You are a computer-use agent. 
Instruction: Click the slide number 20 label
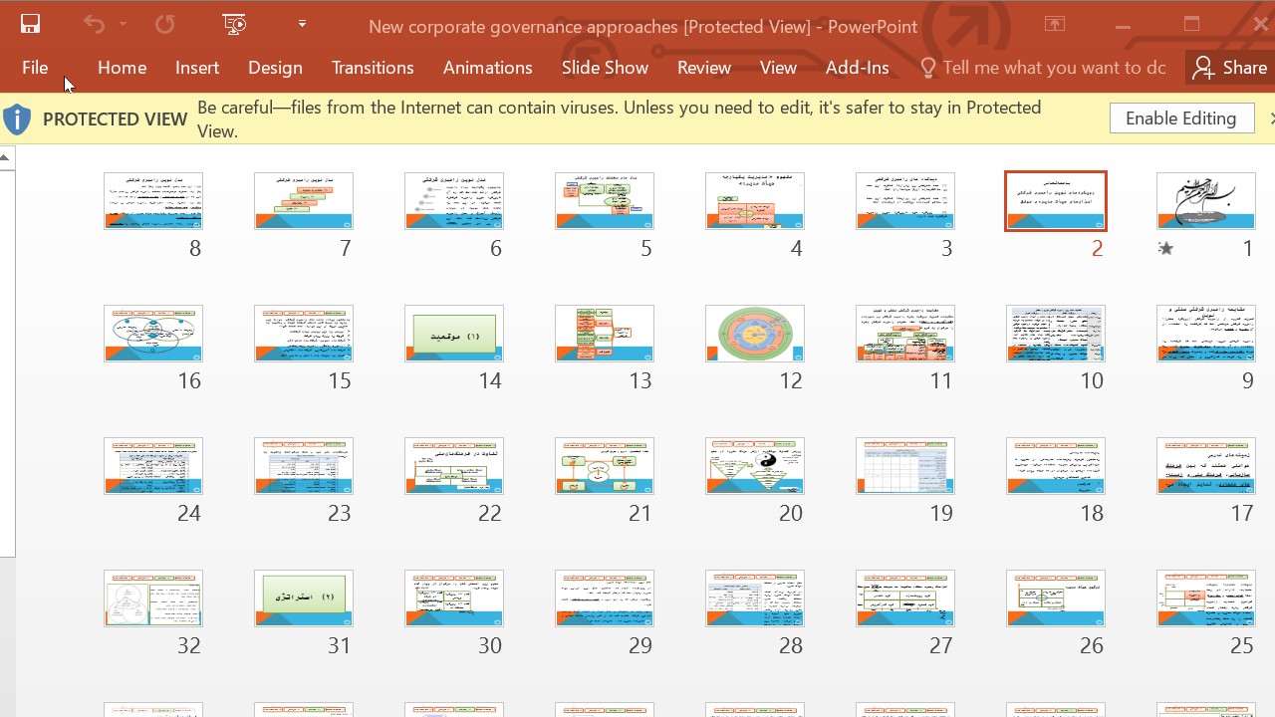[791, 514]
